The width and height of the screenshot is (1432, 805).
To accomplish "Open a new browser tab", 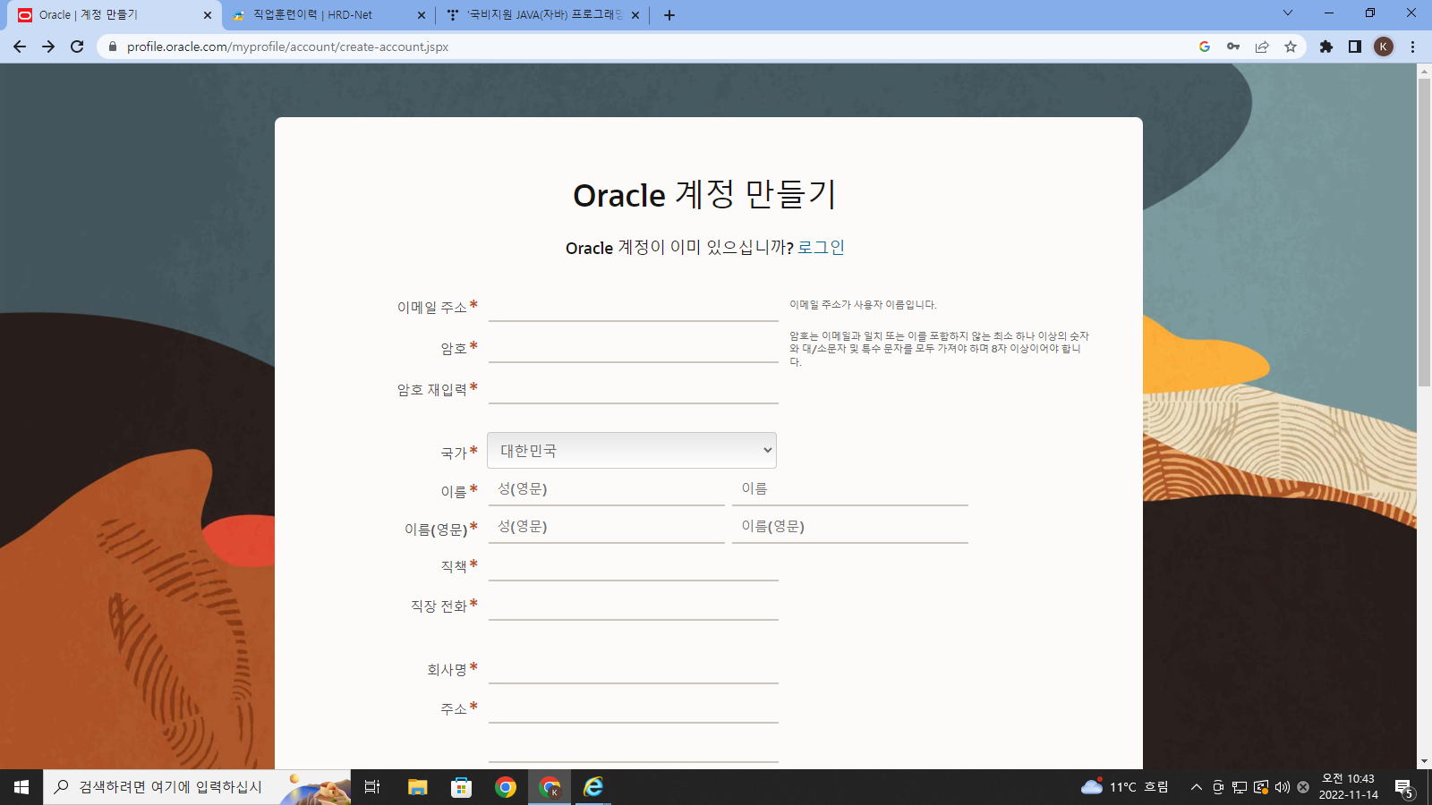I will 669,15.
